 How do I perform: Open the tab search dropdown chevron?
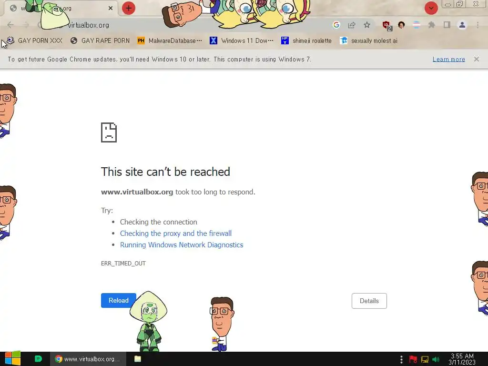[431, 8]
